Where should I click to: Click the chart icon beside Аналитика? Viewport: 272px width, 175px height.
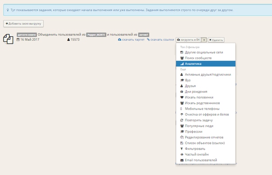click(x=182, y=64)
